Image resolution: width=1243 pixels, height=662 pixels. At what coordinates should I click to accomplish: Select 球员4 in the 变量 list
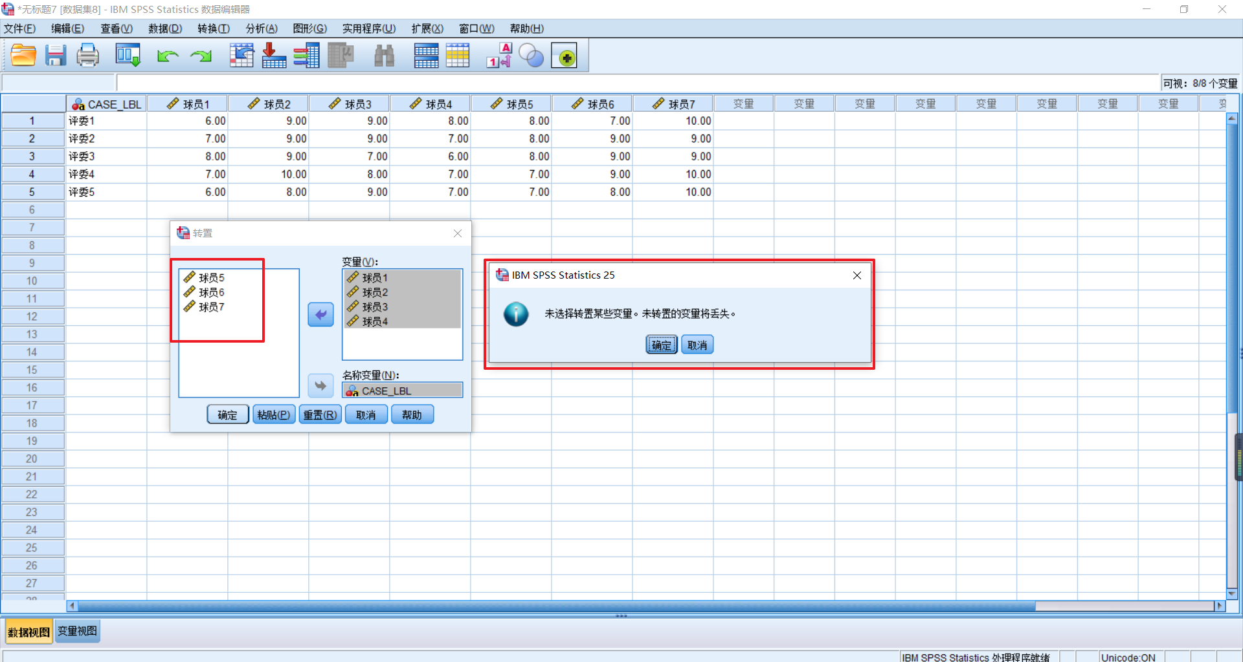point(402,321)
